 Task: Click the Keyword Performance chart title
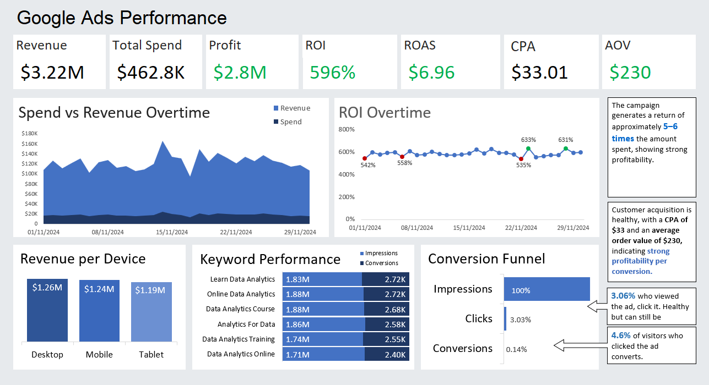coord(270,260)
